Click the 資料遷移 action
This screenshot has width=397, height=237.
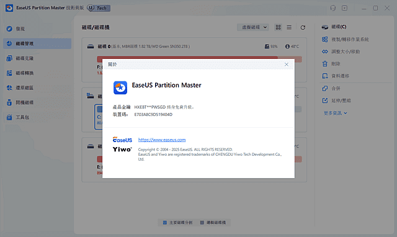tap(341, 76)
